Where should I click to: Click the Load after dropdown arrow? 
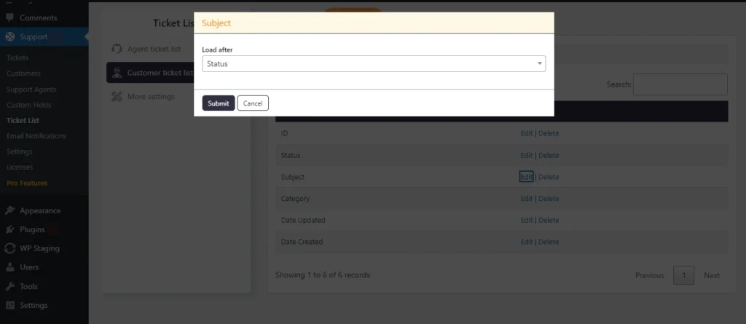540,64
